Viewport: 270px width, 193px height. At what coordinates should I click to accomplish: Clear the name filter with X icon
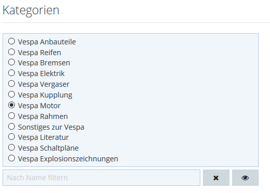point(216,178)
